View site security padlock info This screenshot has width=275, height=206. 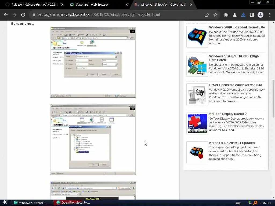[x=34, y=15]
